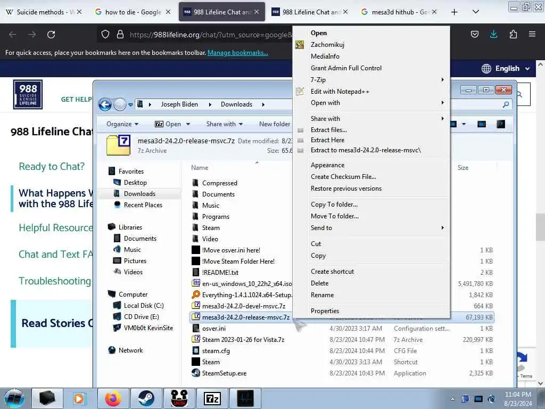
Task: Click the Manage bookmarks... link
Action: (238, 53)
